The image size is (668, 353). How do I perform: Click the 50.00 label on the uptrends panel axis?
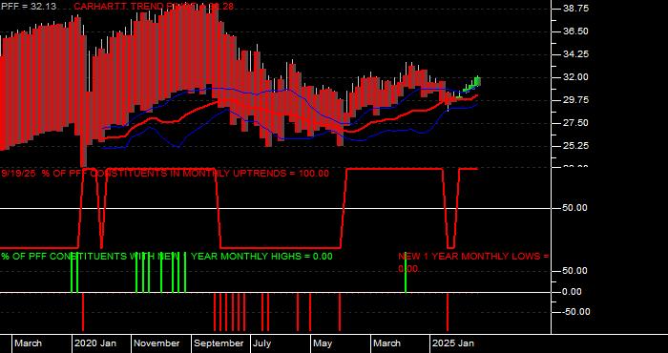pyautogui.click(x=576, y=208)
